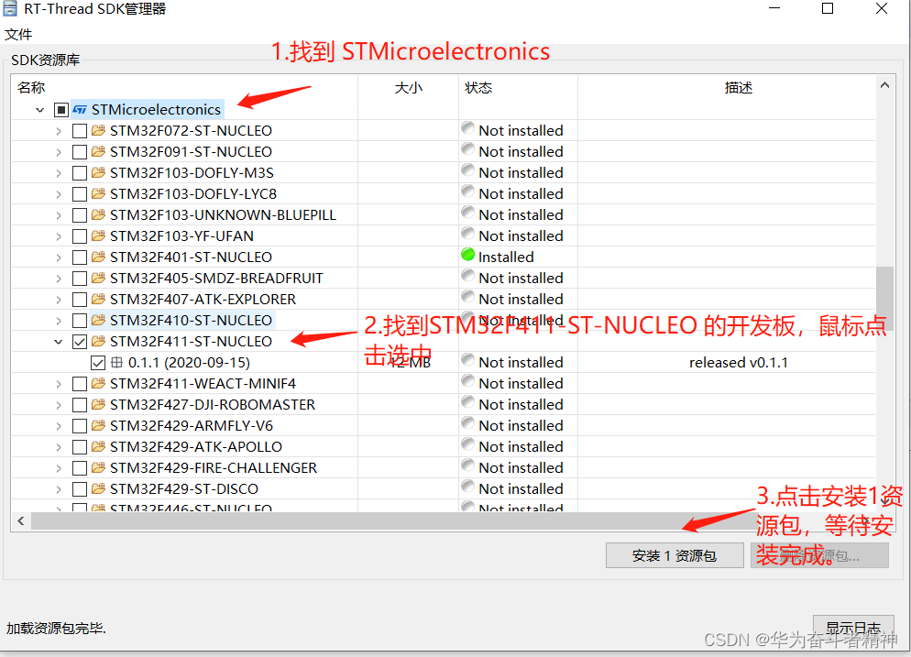Click folder icon of STM32F401-ST-NUCLEO
This screenshot has width=911, height=657.
[98, 257]
